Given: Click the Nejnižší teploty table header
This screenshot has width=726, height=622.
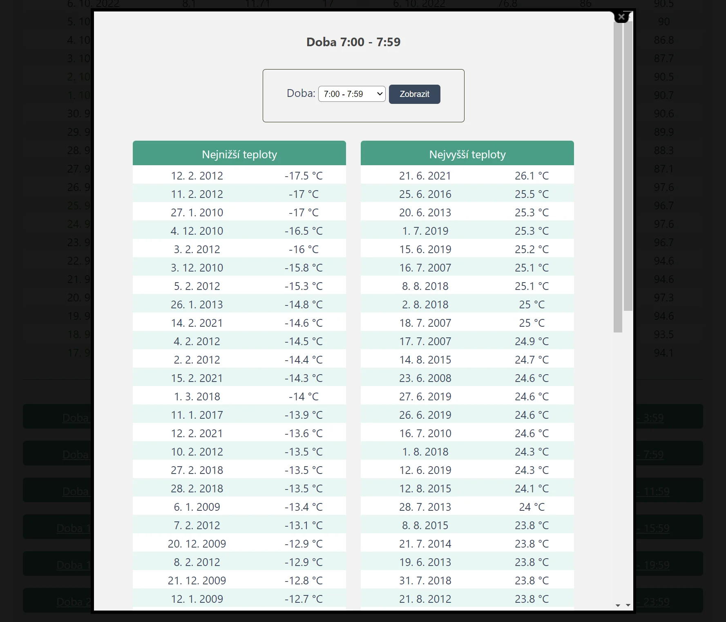Looking at the screenshot, I should pos(239,154).
